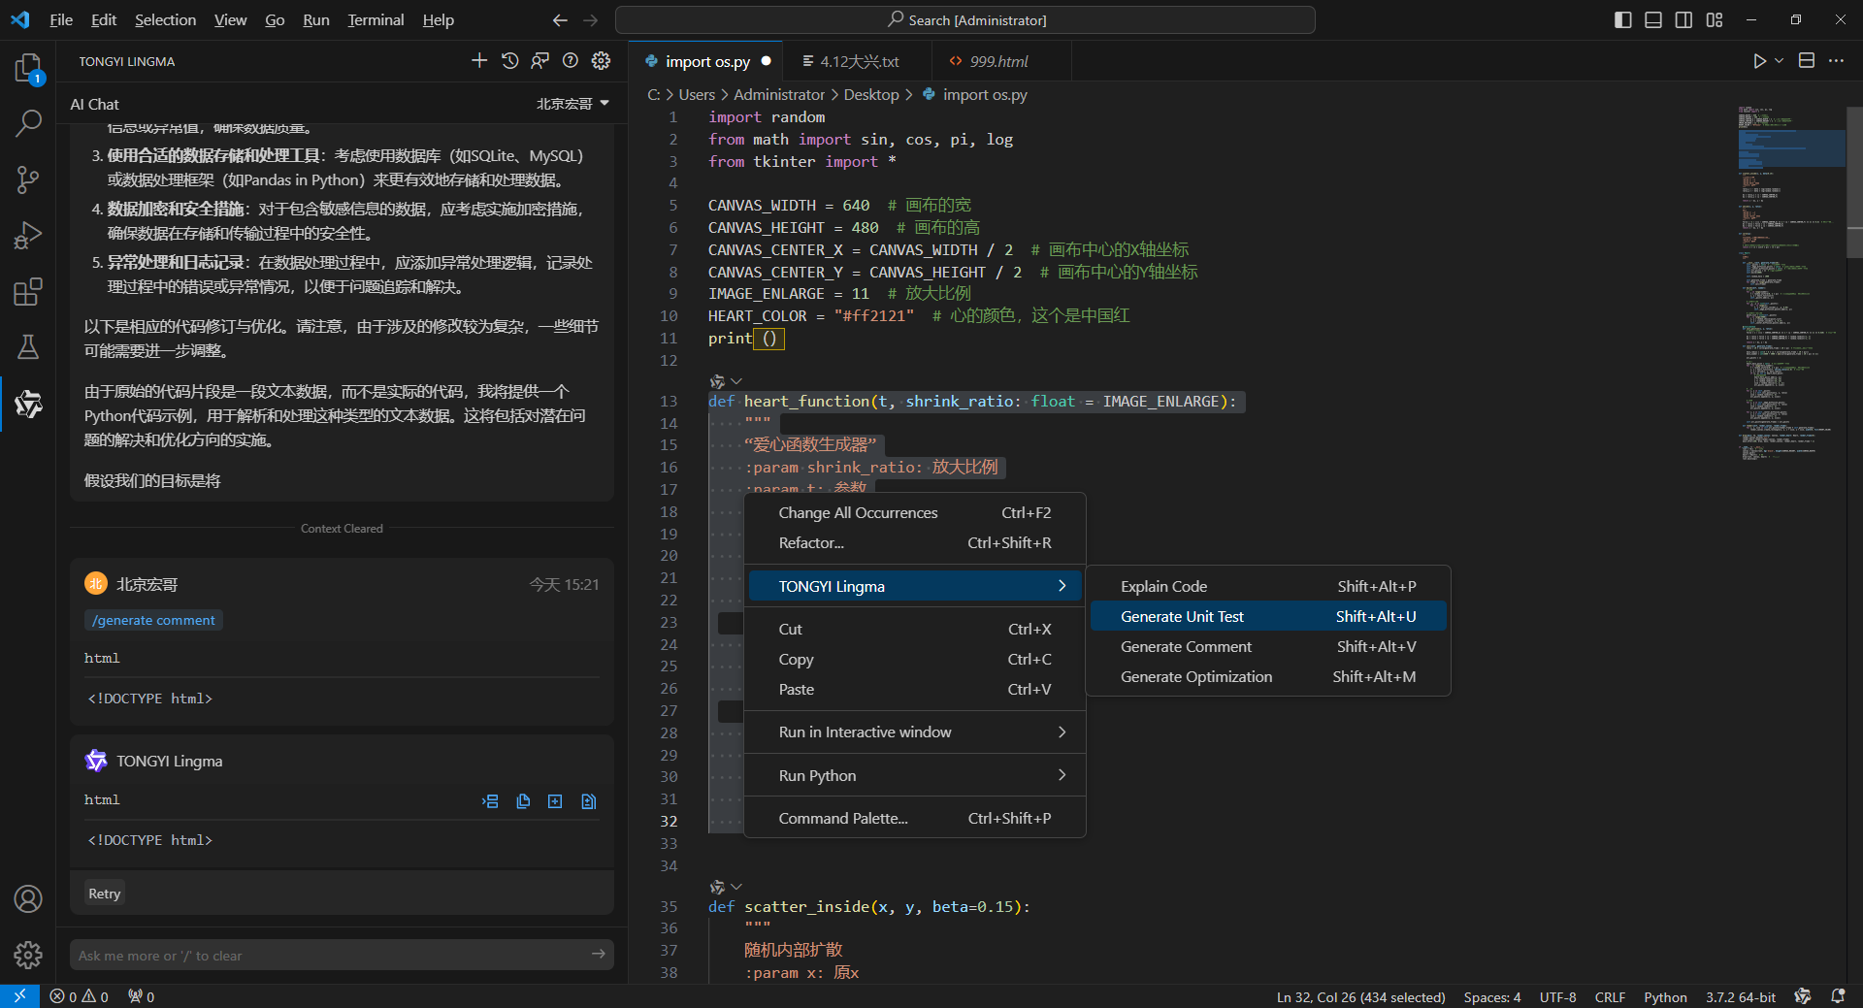Open the Run and Debug view

[28, 236]
